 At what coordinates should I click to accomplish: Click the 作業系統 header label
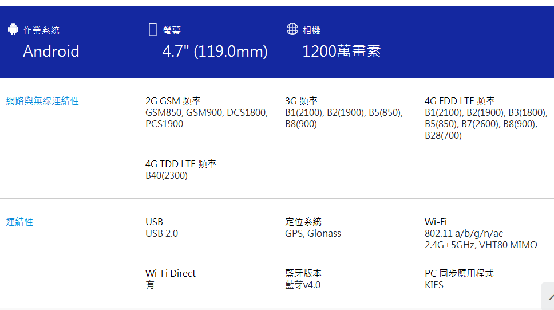[41, 30]
